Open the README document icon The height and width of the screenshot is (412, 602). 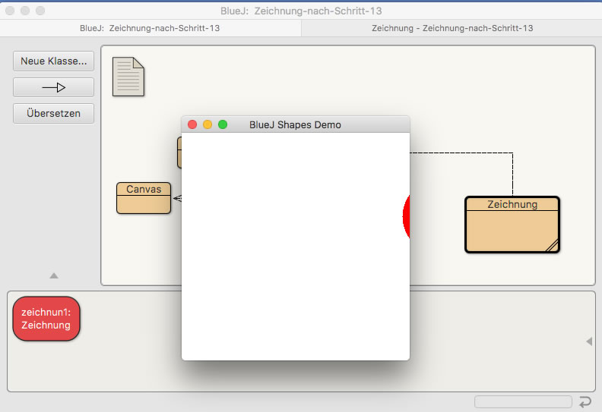click(x=128, y=77)
